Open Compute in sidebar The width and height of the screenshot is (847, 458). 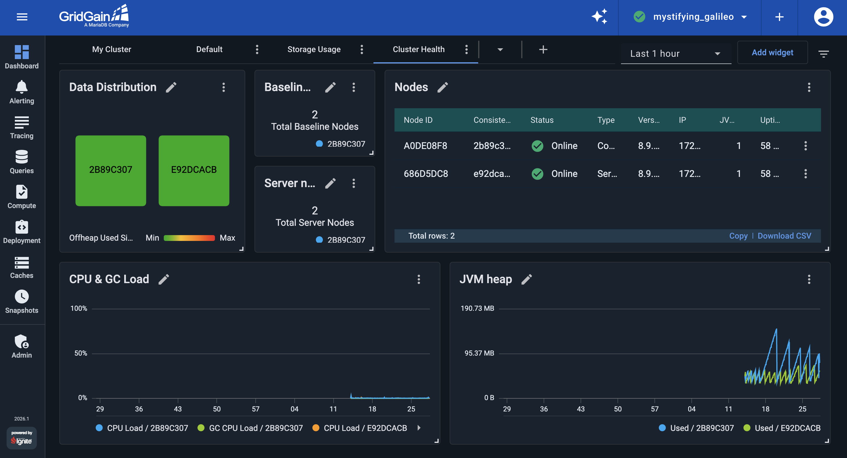[x=22, y=197]
